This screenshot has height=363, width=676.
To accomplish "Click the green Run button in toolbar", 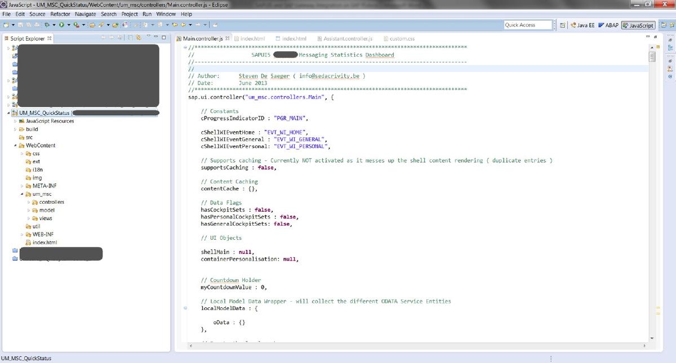I will 61,25.
